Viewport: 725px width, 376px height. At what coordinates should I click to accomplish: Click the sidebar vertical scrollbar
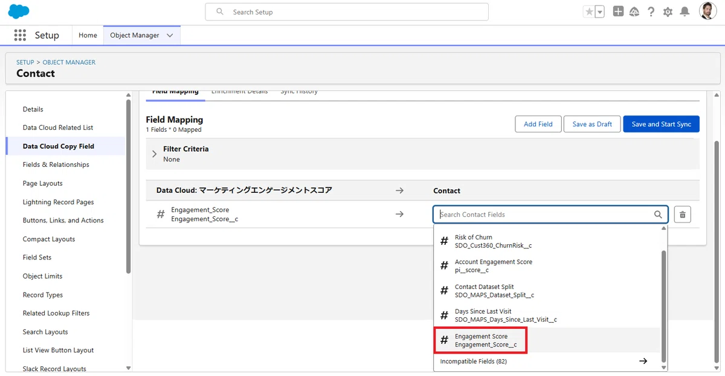click(x=128, y=186)
